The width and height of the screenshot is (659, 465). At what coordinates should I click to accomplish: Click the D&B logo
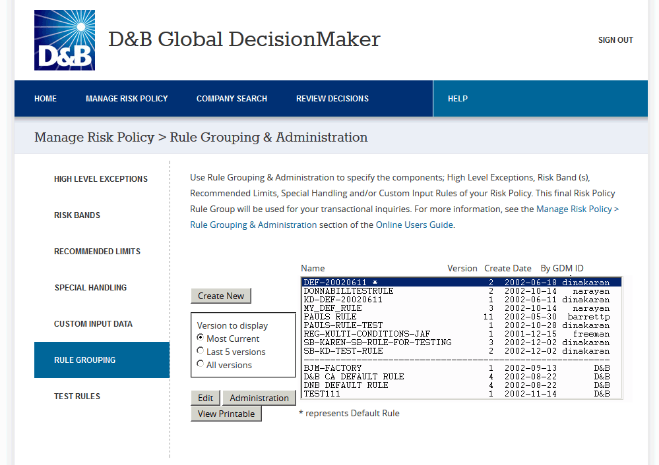64,40
